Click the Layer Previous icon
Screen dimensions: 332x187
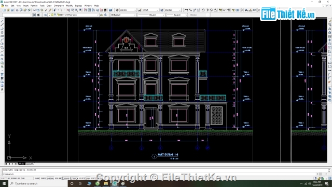pyautogui.click(x=105, y=15)
